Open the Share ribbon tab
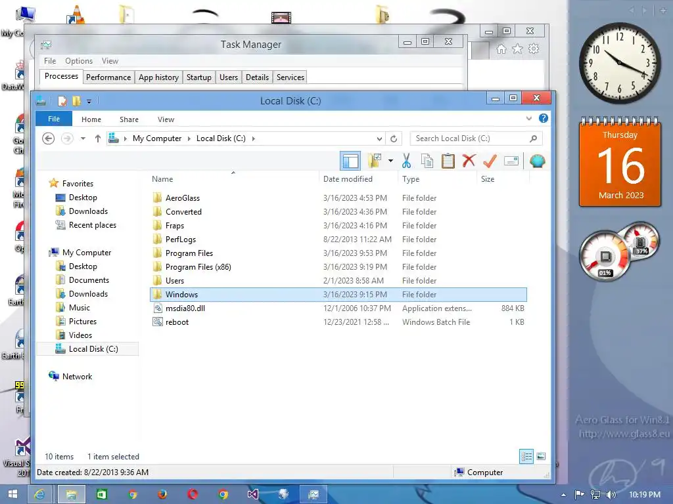This screenshot has height=504, width=673. pos(129,119)
